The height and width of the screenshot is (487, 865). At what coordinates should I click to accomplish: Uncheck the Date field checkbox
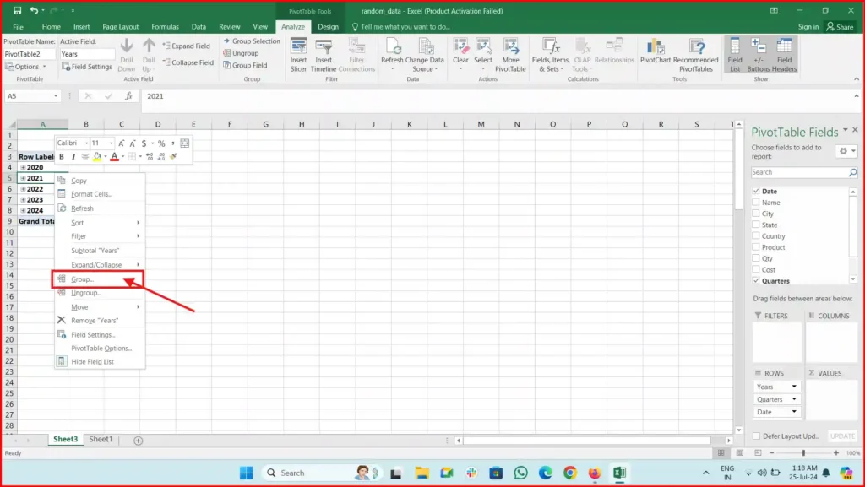[x=757, y=191]
